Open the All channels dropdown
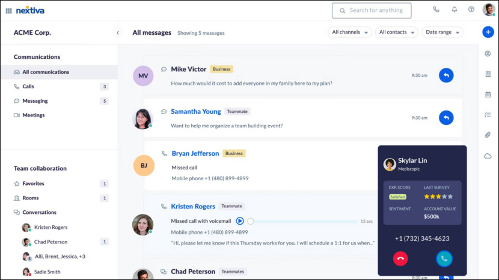 point(349,32)
